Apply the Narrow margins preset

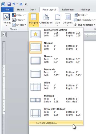(x=56, y=60)
